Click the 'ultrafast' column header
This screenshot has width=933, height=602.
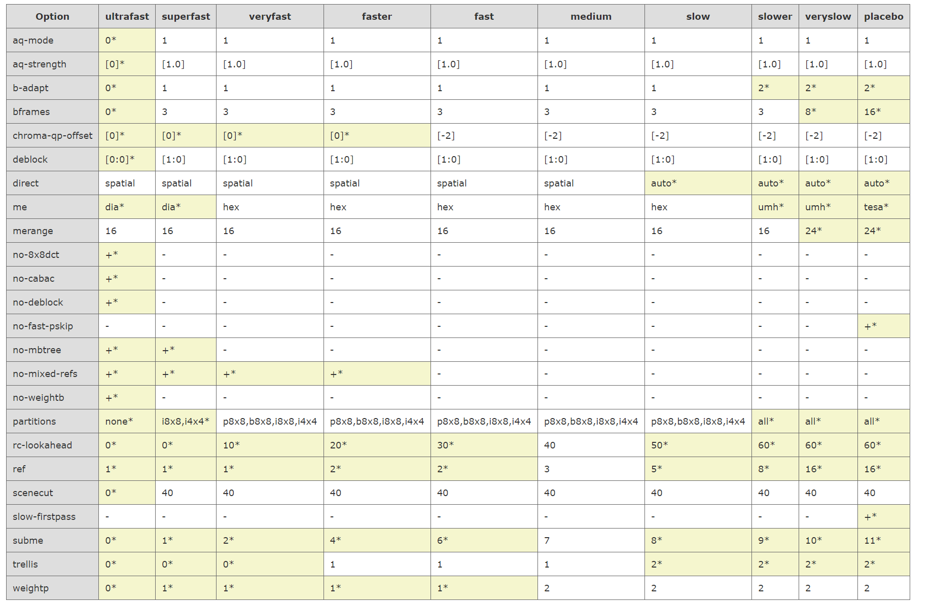point(127,17)
